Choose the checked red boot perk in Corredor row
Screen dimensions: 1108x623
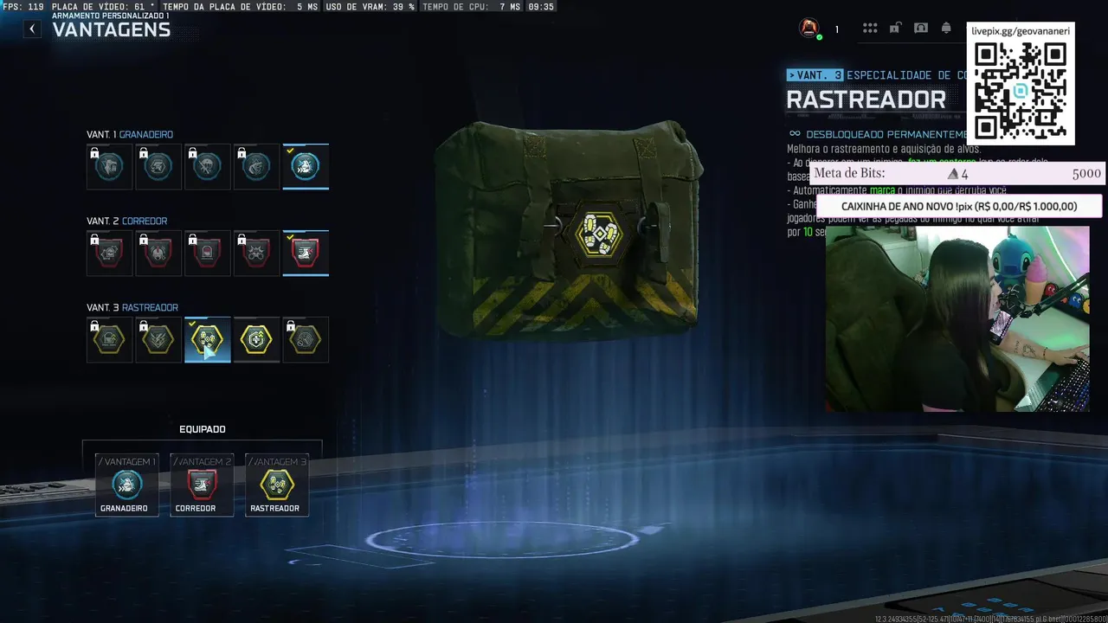(x=306, y=253)
